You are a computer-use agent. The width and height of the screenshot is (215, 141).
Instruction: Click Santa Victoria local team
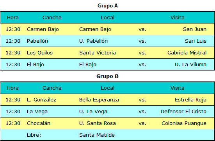(x=98, y=53)
